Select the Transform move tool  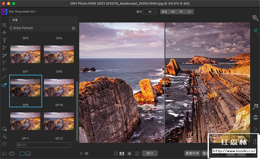(4, 33)
